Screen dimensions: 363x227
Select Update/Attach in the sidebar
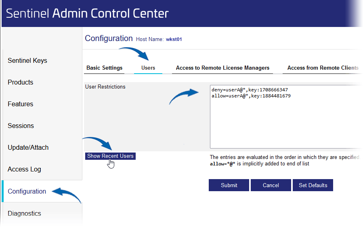28,147
